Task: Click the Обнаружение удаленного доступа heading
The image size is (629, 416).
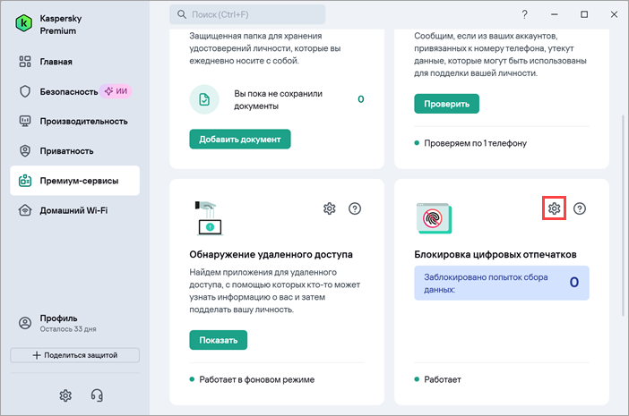Action: 271,254
